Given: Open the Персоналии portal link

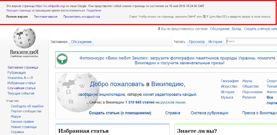Looking at the screenshot, I should click(252, 92).
